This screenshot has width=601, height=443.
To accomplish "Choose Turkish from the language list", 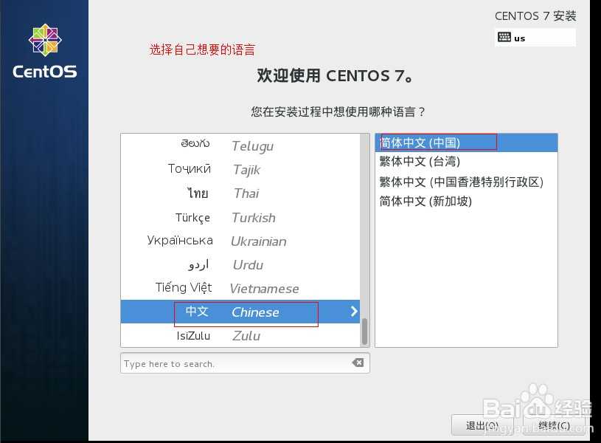I will pyautogui.click(x=240, y=217).
